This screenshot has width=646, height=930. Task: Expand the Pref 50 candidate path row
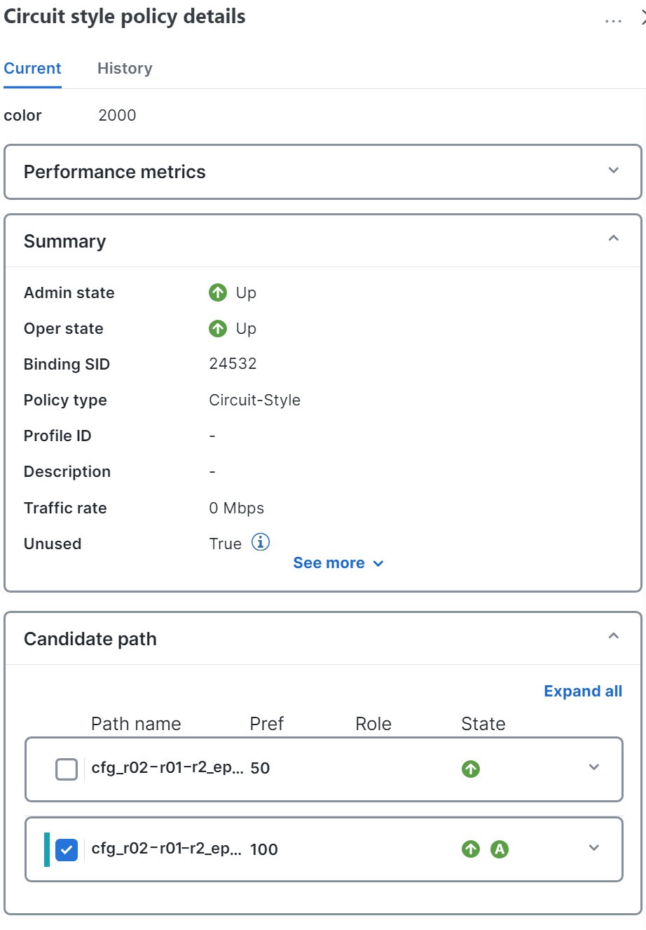(x=594, y=767)
